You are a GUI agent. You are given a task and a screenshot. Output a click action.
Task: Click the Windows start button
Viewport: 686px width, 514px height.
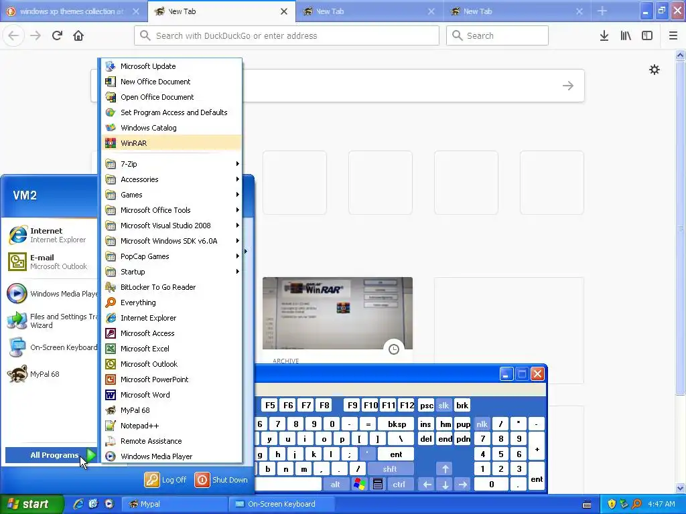pos(31,504)
